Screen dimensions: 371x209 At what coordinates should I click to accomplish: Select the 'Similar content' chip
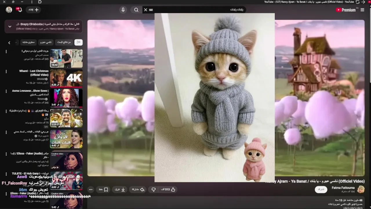(x=28, y=42)
